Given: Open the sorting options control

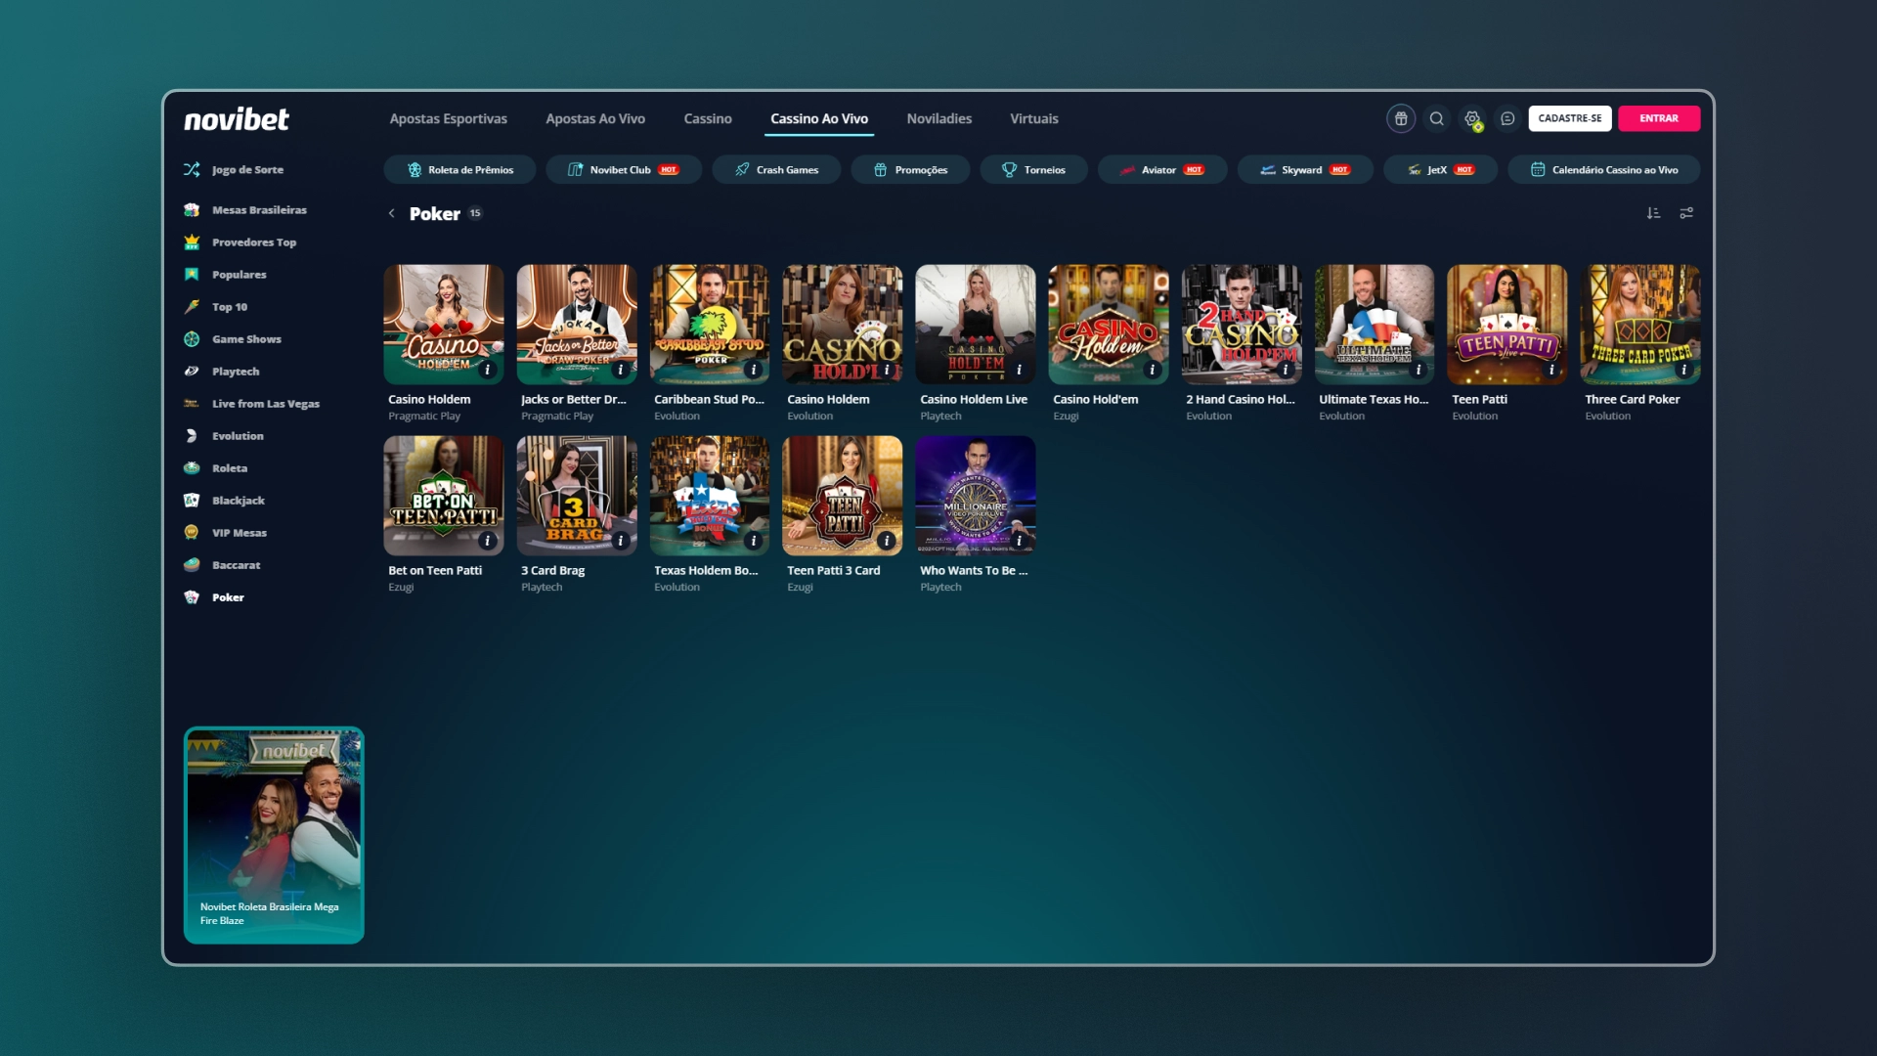Looking at the screenshot, I should [1653, 213].
